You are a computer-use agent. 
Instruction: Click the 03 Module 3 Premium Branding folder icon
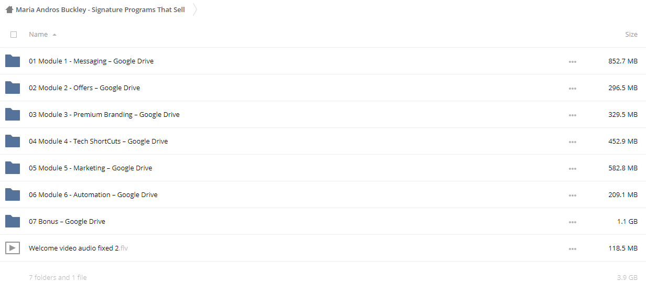click(13, 114)
